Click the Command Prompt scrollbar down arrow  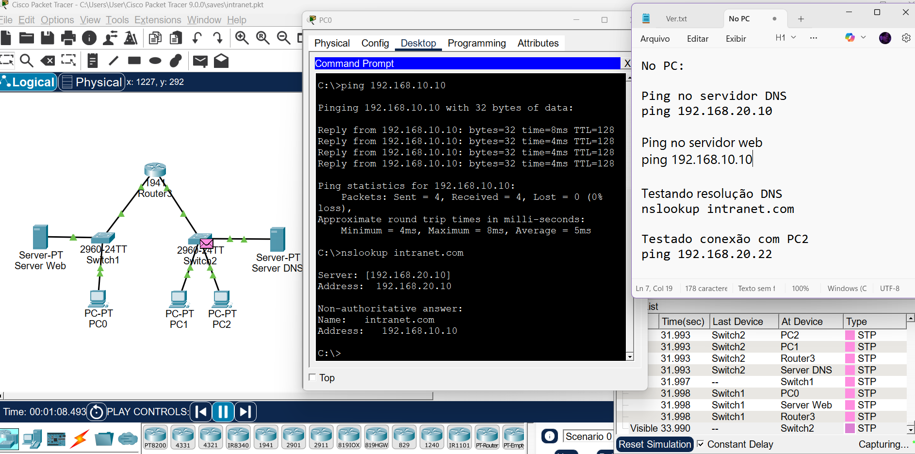630,357
